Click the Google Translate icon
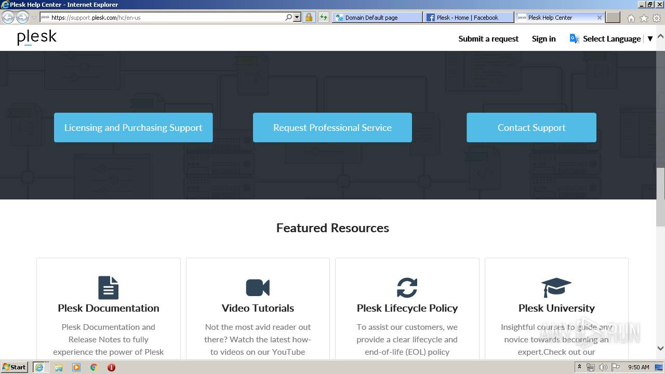The image size is (665, 374). [574, 38]
